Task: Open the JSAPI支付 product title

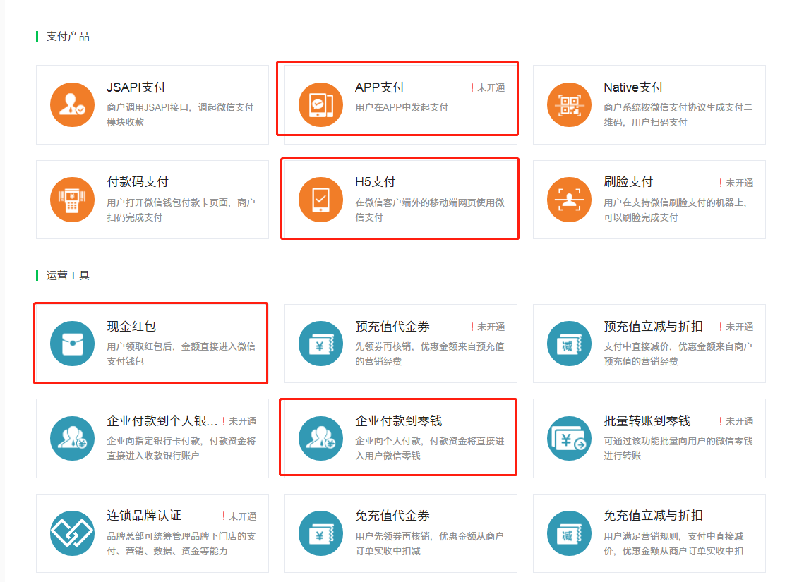Action: (136, 87)
